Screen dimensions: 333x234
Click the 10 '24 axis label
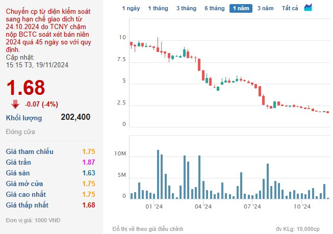[x=302, y=206]
